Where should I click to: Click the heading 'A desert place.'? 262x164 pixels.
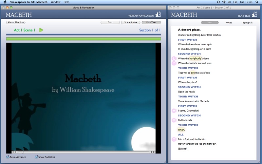tap(189, 30)
